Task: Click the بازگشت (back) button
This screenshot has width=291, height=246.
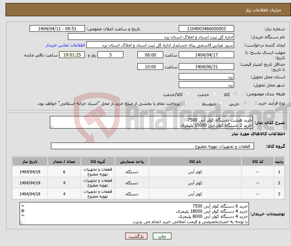Action: (136, 236)
